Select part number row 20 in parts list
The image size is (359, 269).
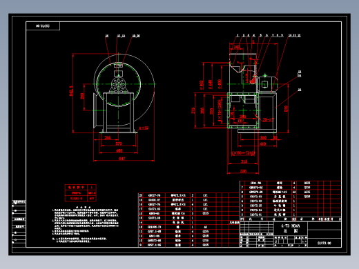(x=188, y=195)
